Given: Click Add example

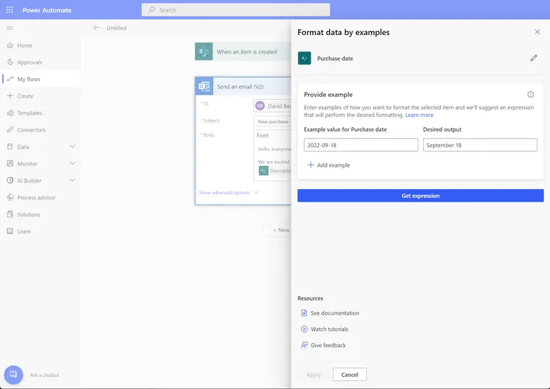Looking at the screenshot, I should pos(329,165).
